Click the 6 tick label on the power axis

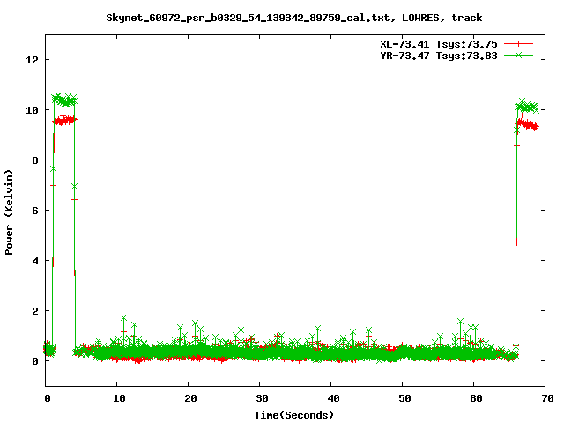[x=36, y=211]
